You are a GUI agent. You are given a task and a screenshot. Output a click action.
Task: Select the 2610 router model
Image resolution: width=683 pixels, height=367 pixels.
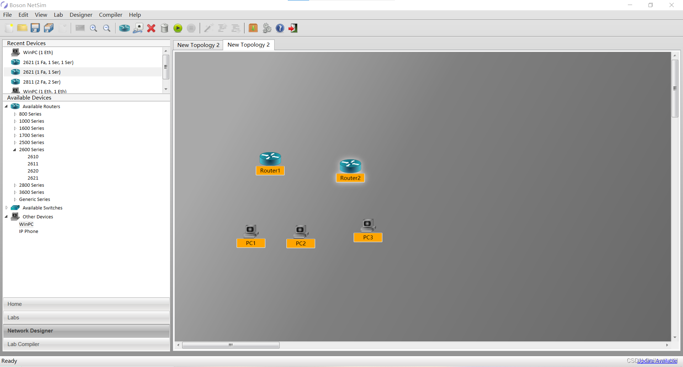point(33,157)
